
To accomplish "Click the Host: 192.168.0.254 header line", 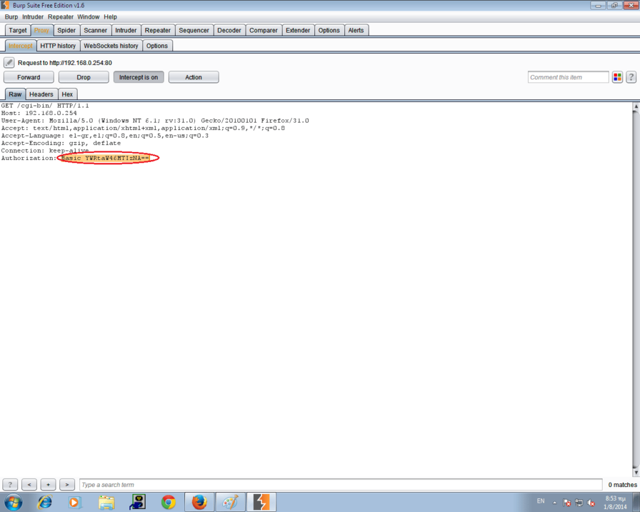I will click(x=39, y=113).
